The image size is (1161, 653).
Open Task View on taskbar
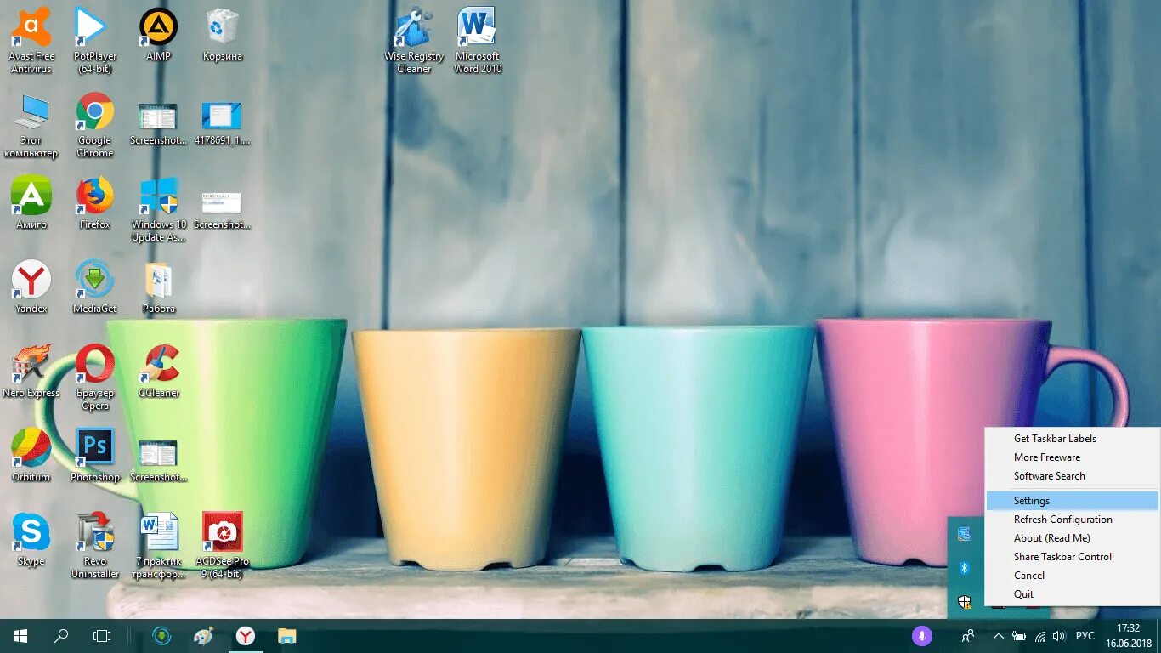pos(102,636)
